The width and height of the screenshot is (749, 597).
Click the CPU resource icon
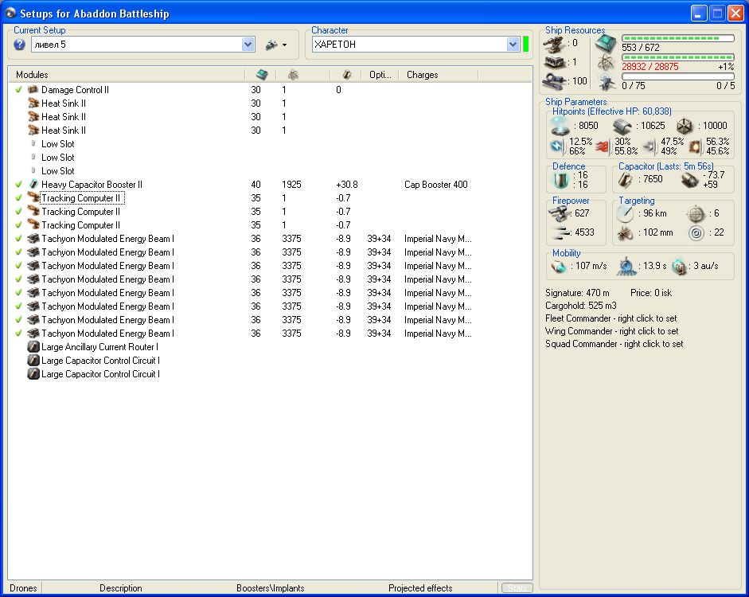tap(606, 44)
